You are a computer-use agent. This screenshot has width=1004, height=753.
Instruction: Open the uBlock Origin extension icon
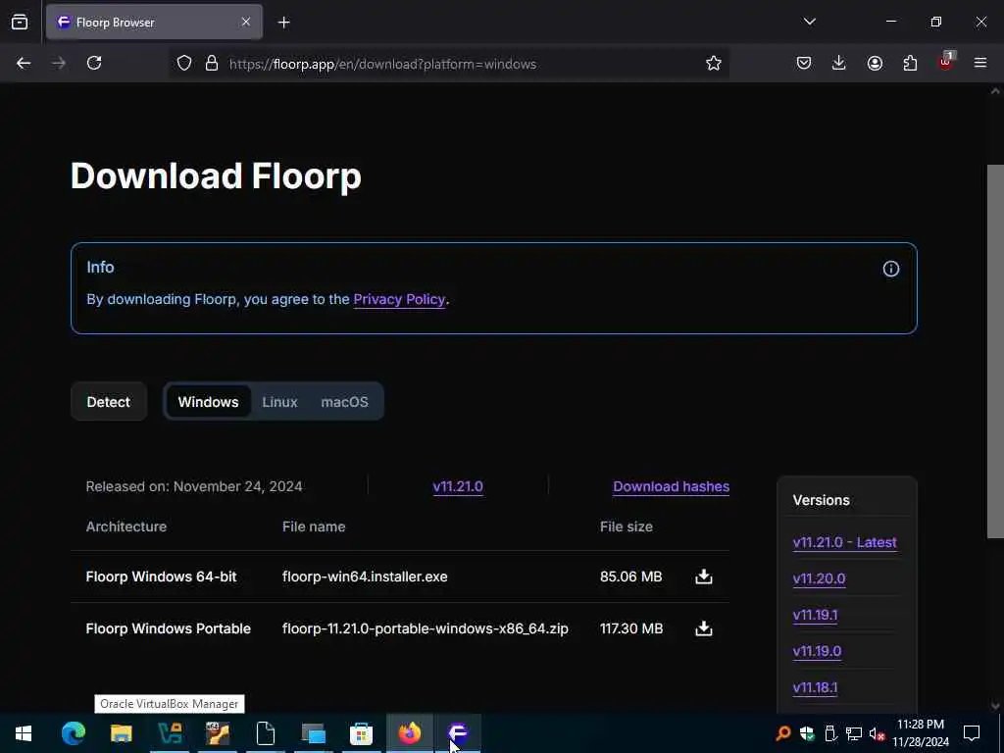946,62
